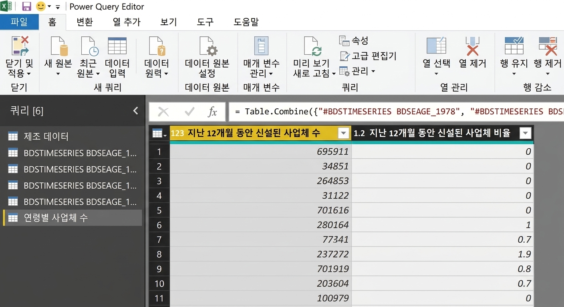Click cell with value 695911
564x307 pixels.
pos(260,152)
